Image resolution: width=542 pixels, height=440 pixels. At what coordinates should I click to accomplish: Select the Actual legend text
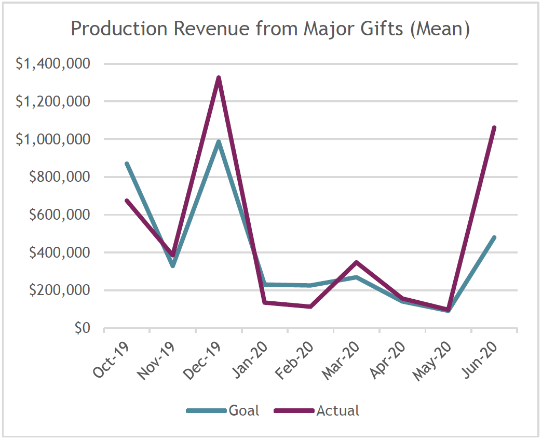[x=338, y=410]
